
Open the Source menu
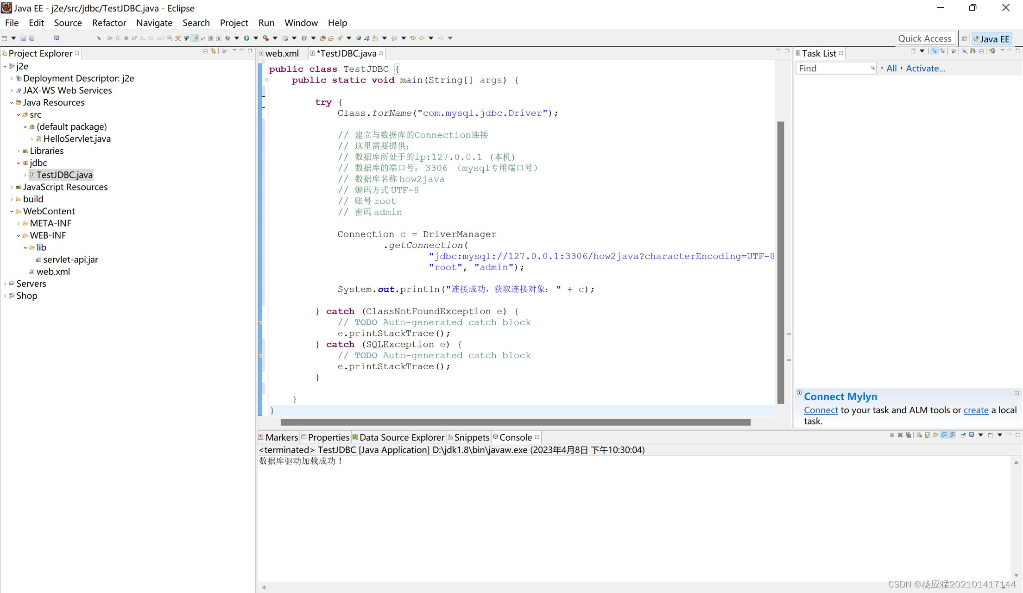[x=68, y=23]
